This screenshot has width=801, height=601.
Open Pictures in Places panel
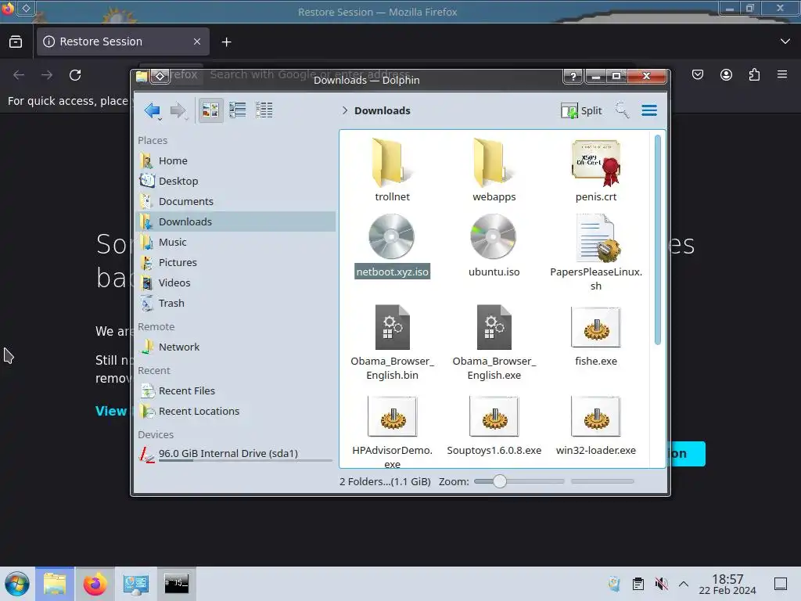236,262
